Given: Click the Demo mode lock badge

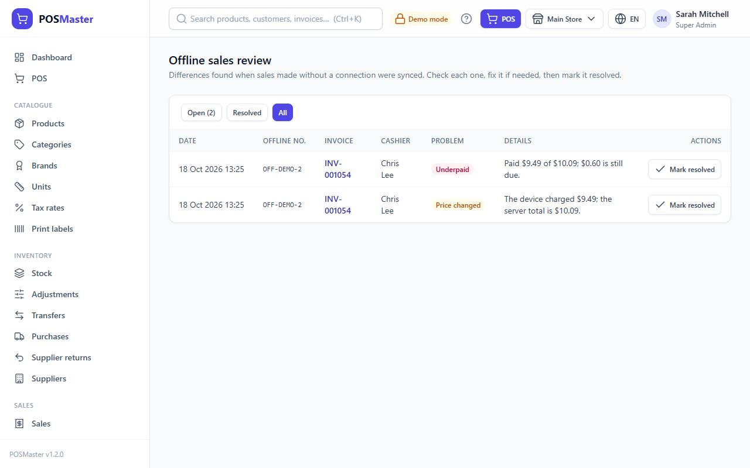Looking at the screenshot, I should click(x=421, y=19).
